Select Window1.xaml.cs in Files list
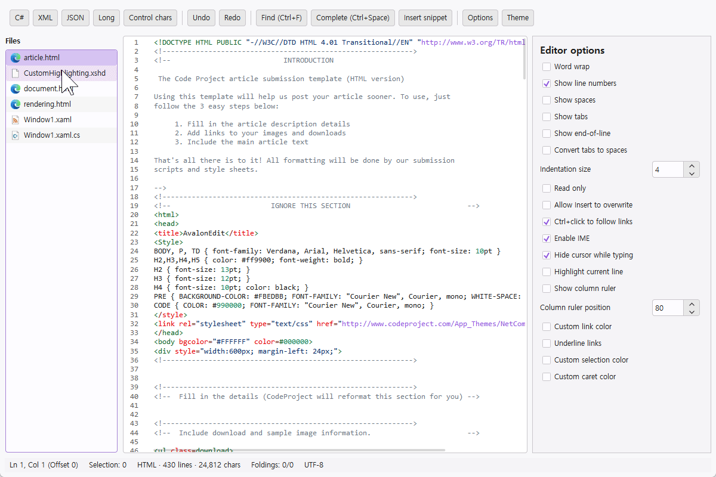This screenshot has width=716, height=477. tap(61, 135)
